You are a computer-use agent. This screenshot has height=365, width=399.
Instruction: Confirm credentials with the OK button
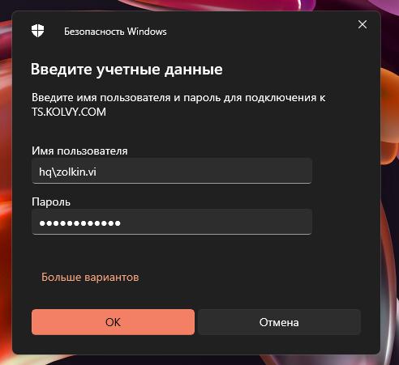click(113, 322)
